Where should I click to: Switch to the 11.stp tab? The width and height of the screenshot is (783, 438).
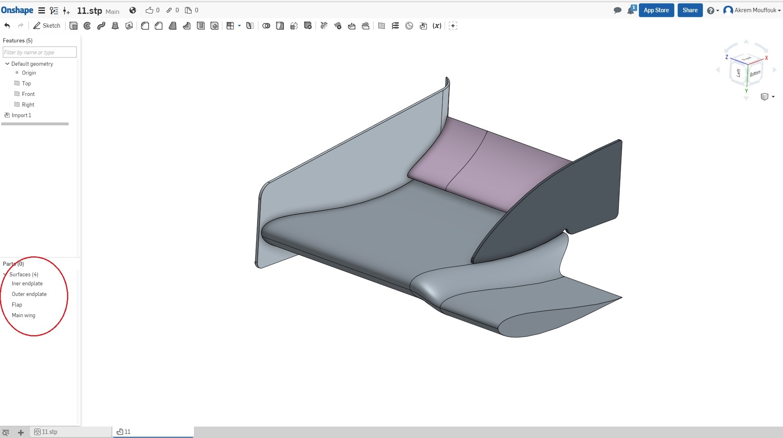[49, 432]
